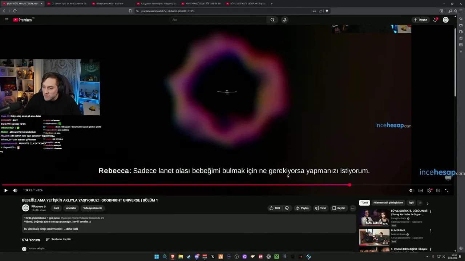Open Brave shields lion icon
Image resolution: width=465 pixels, height=261 pixels.
(327, 11)
